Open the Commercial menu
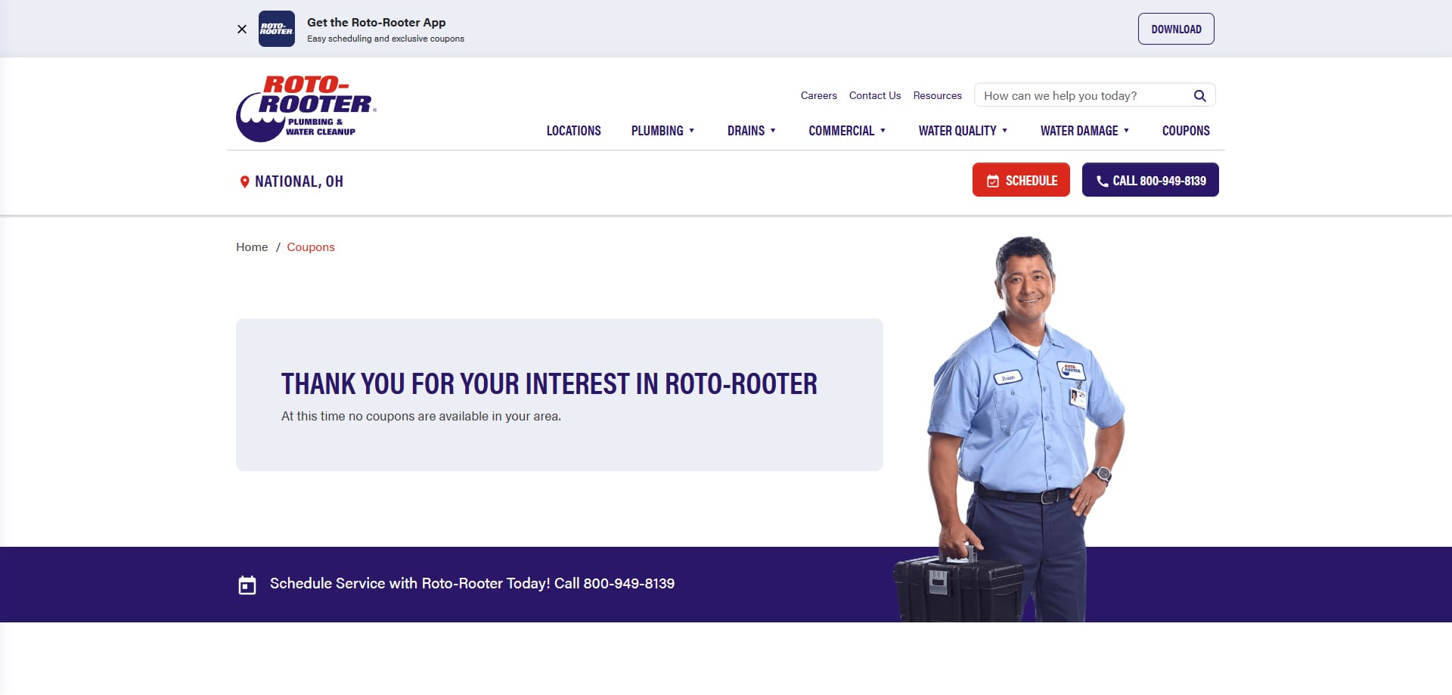The width and height of the screenshot is (1452, 695). 842,131
